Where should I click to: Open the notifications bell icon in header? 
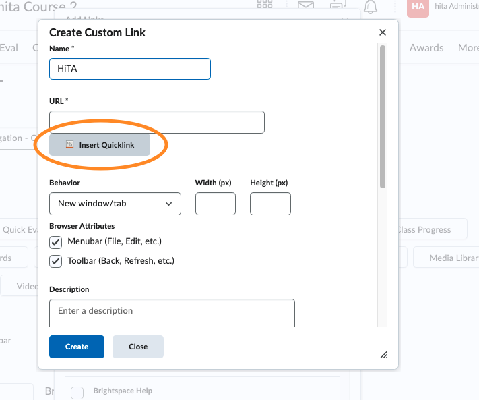[x=371, y=7]
